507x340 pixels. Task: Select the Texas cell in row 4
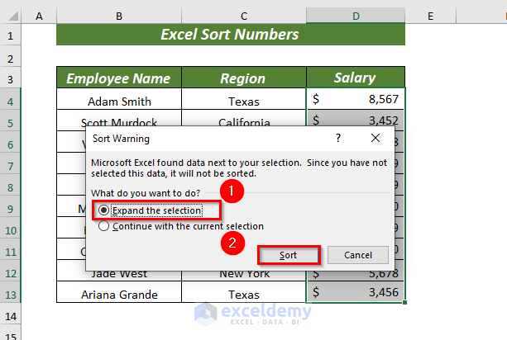pyautogui.click(x=244, y=101)
